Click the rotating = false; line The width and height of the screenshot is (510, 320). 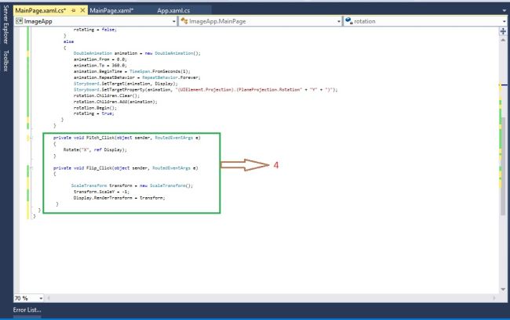[x=95, y=30]
